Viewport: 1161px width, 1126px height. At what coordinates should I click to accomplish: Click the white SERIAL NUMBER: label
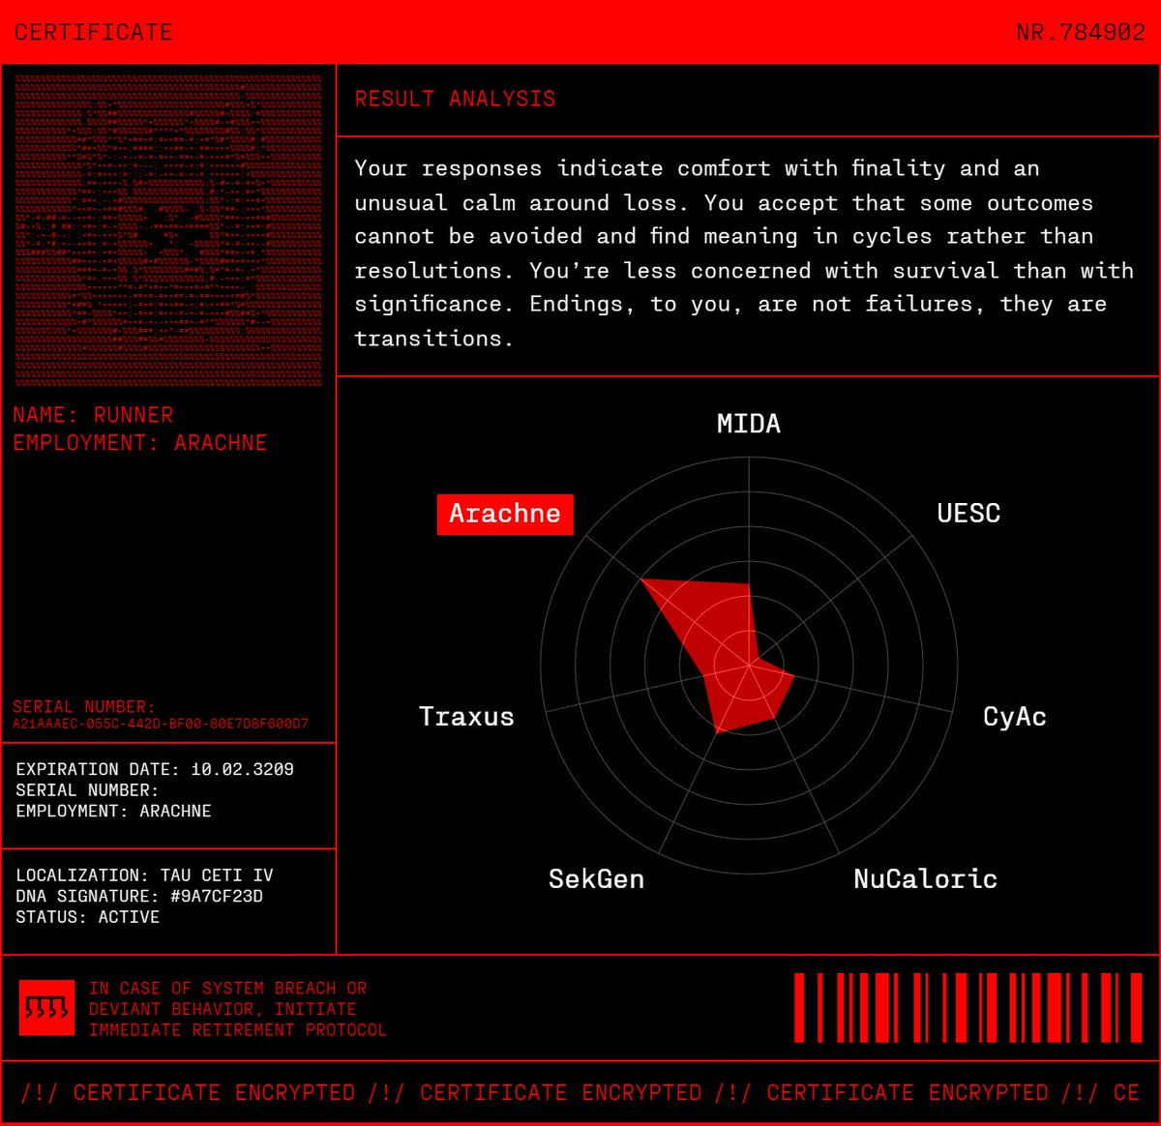(87, 790)
